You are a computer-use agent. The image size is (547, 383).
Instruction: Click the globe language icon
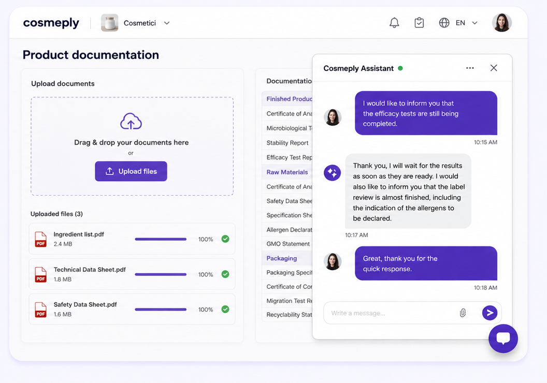pos(444,23)
